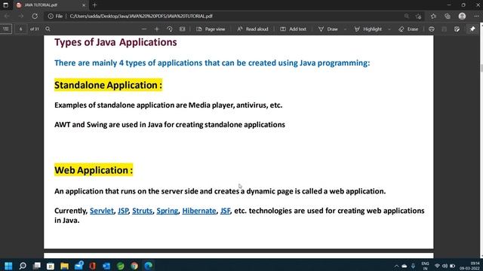Open the Struts link
483x271 pixels.
(143, 211)
